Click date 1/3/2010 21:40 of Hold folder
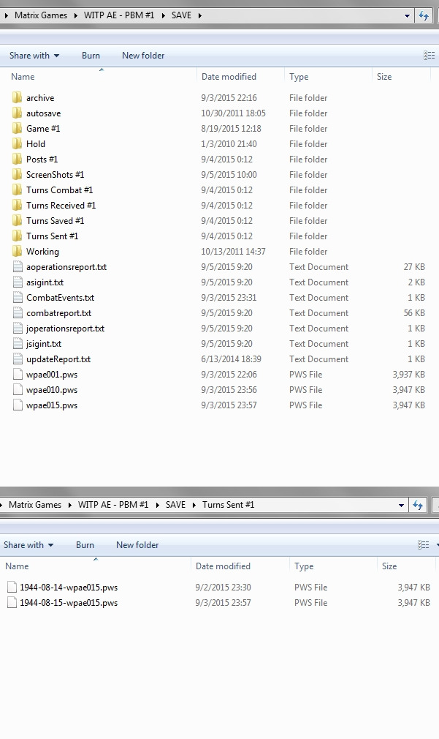This screenshot has height=739, width=439. tap(229, 143)
